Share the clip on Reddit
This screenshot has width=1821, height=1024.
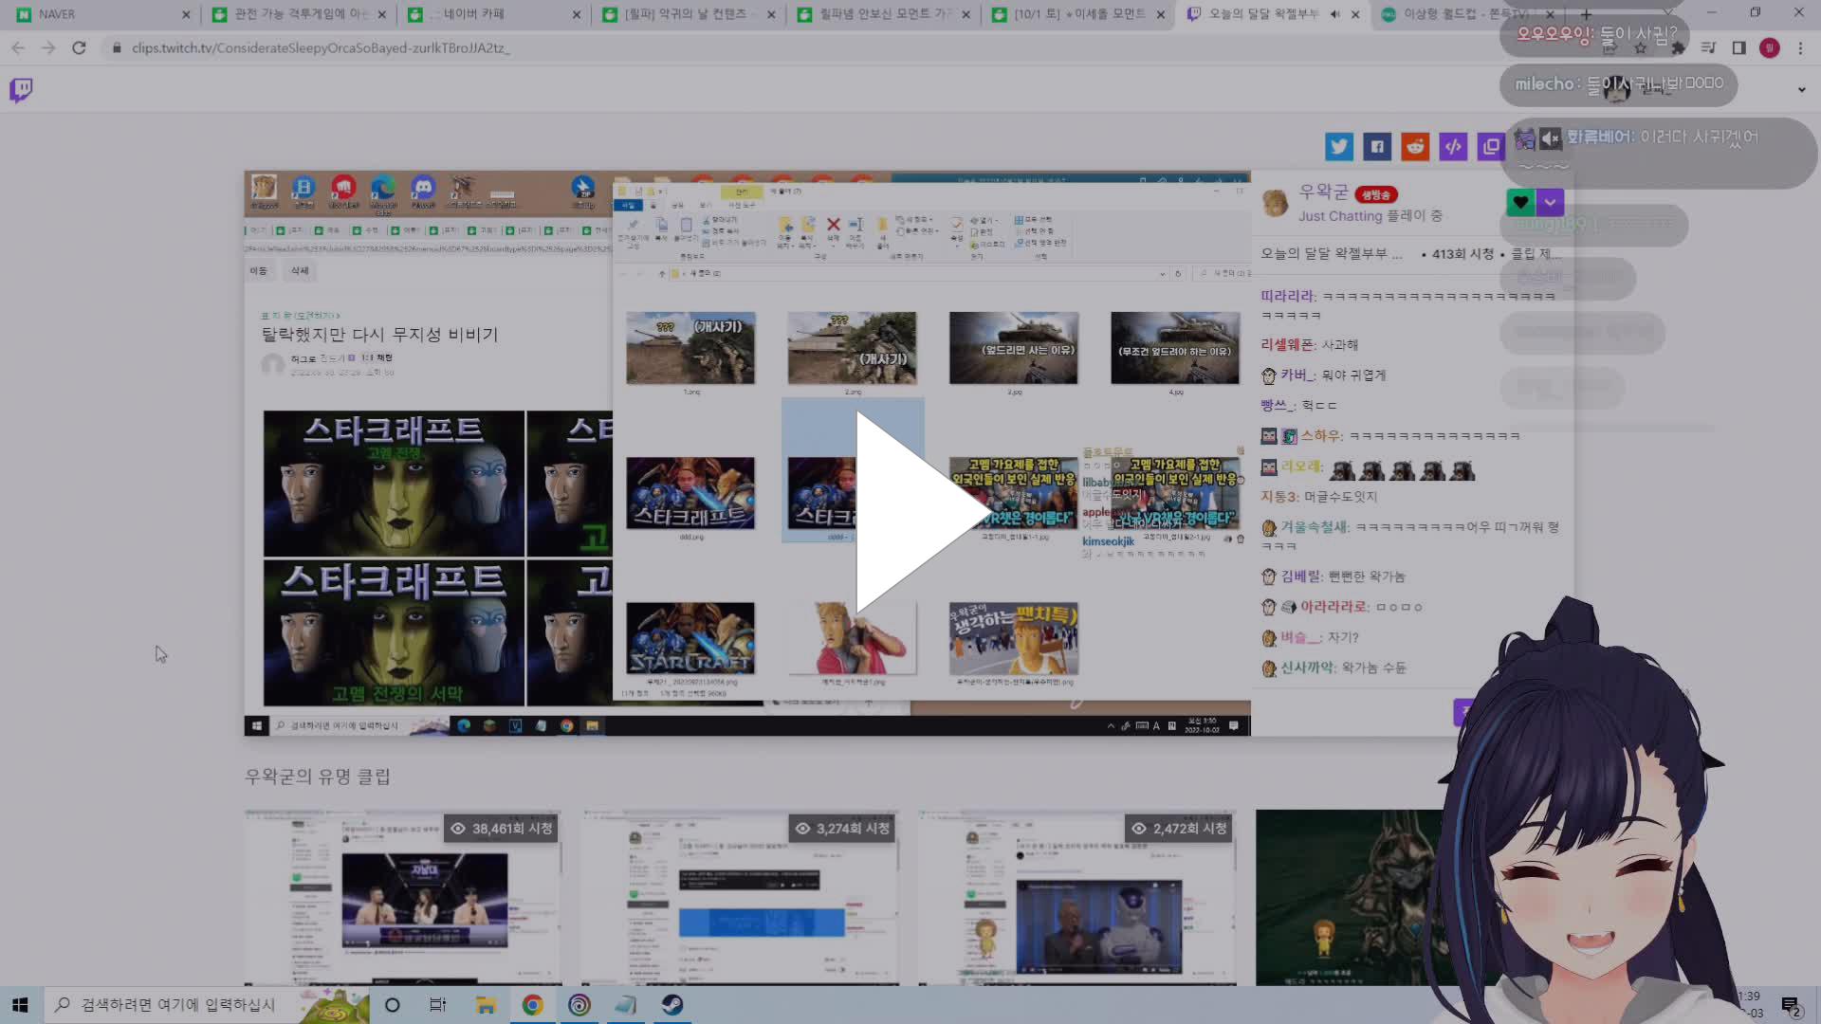tap(1415, 147)
